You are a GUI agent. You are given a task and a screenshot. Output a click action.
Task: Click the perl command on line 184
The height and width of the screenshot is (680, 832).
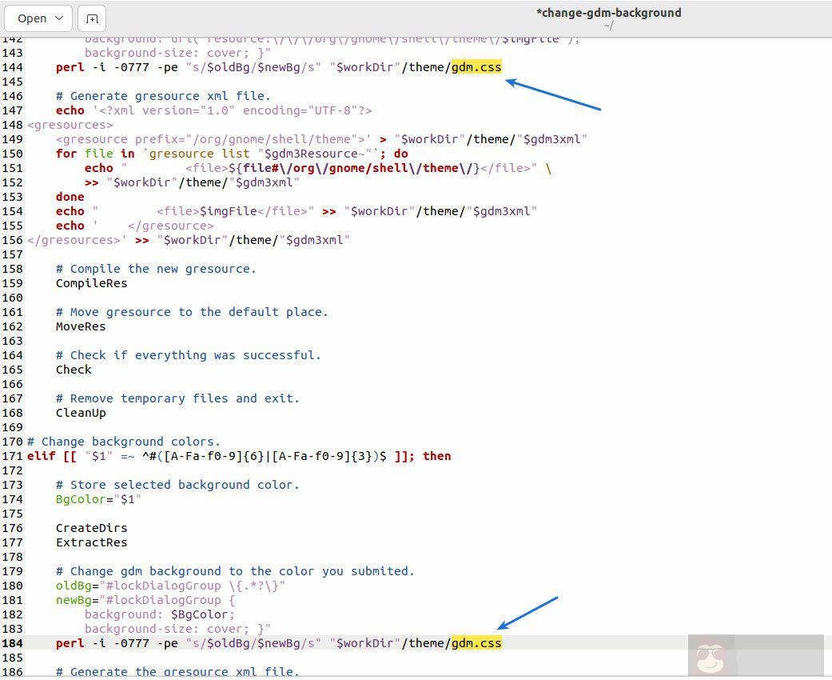tap(70, 642)
